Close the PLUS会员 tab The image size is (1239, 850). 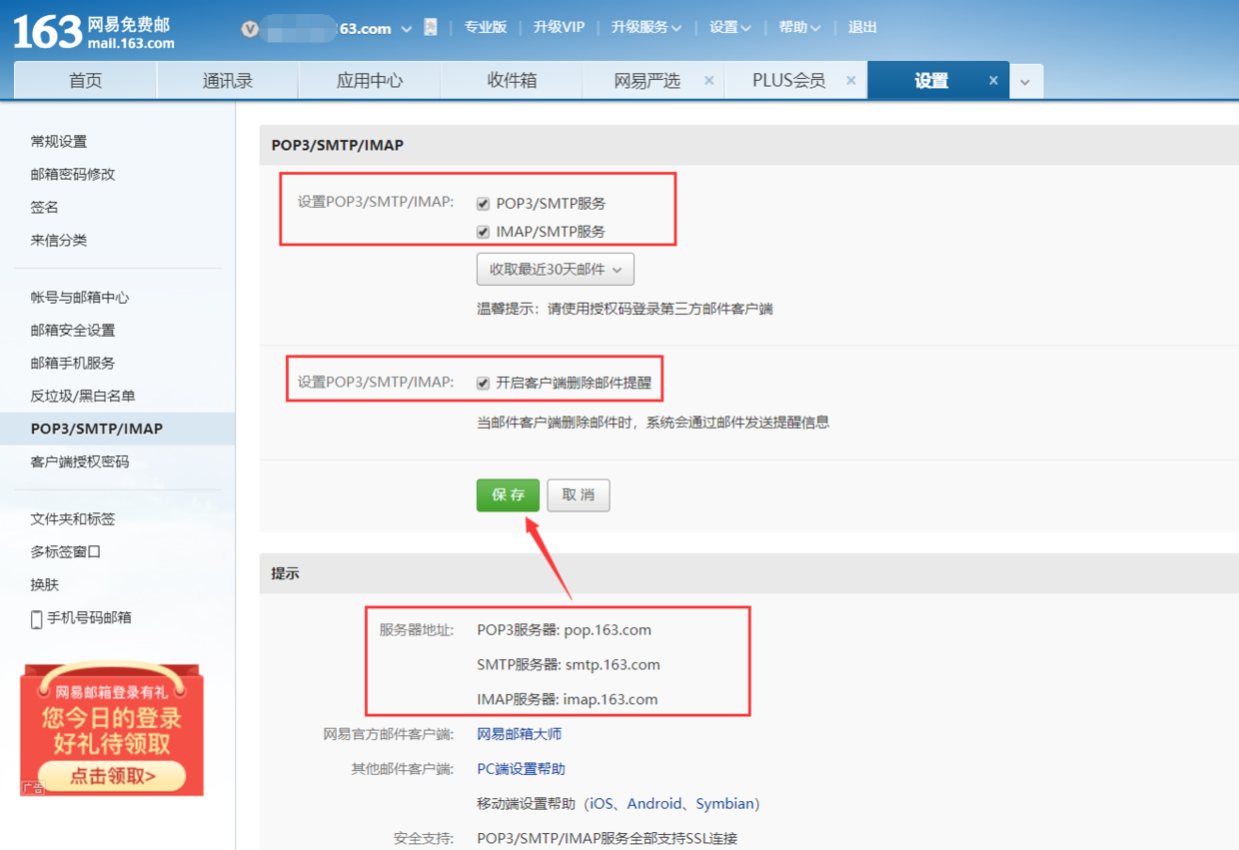pyautogui.click(x=851, y=81)
